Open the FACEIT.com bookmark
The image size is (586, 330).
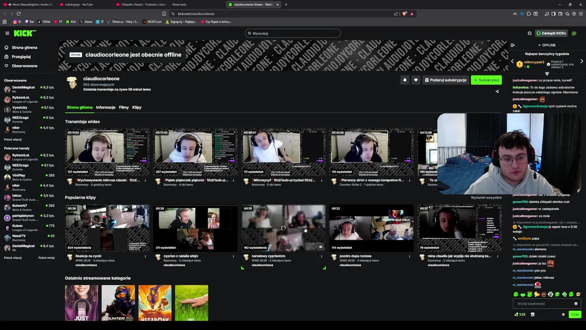(x=152, y=22)
